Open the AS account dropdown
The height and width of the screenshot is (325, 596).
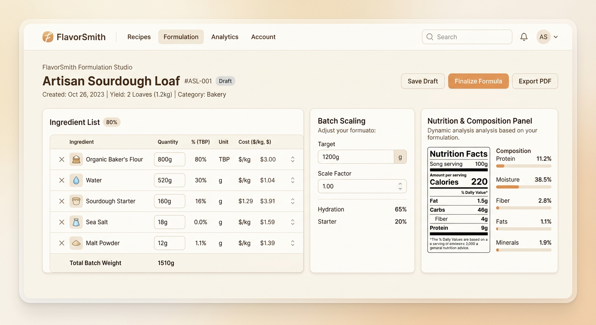point(547,37)
